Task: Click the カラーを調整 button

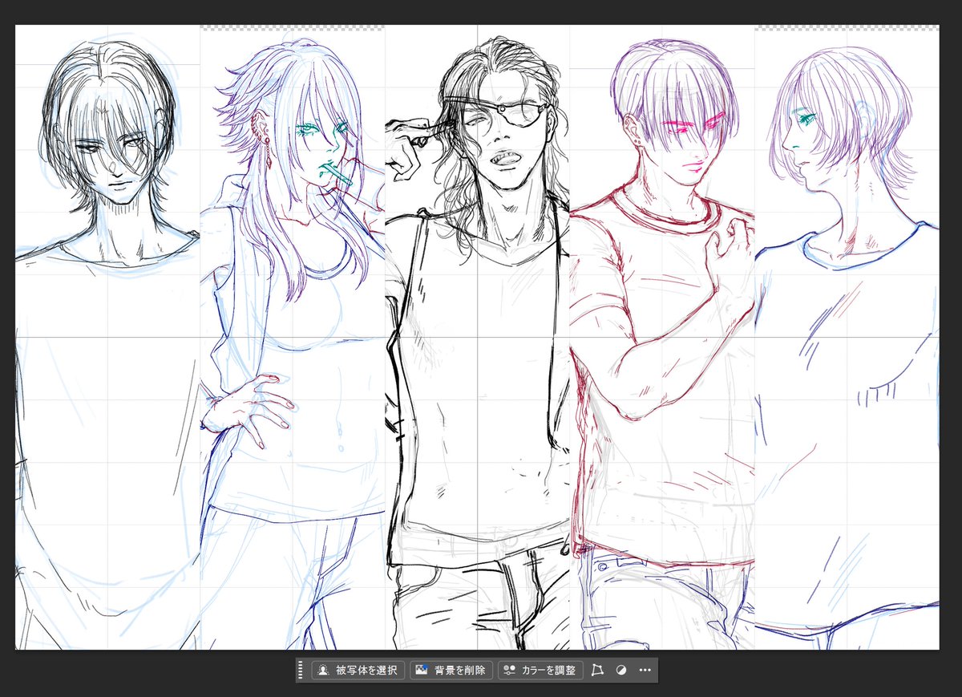Action: click(540, 670)
